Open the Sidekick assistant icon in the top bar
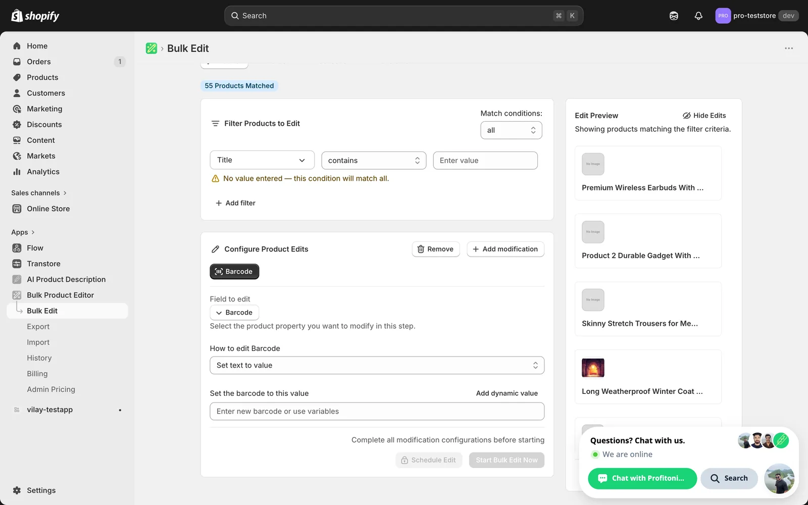The height and width of the screenshot is (505, 808). [674, 16]
